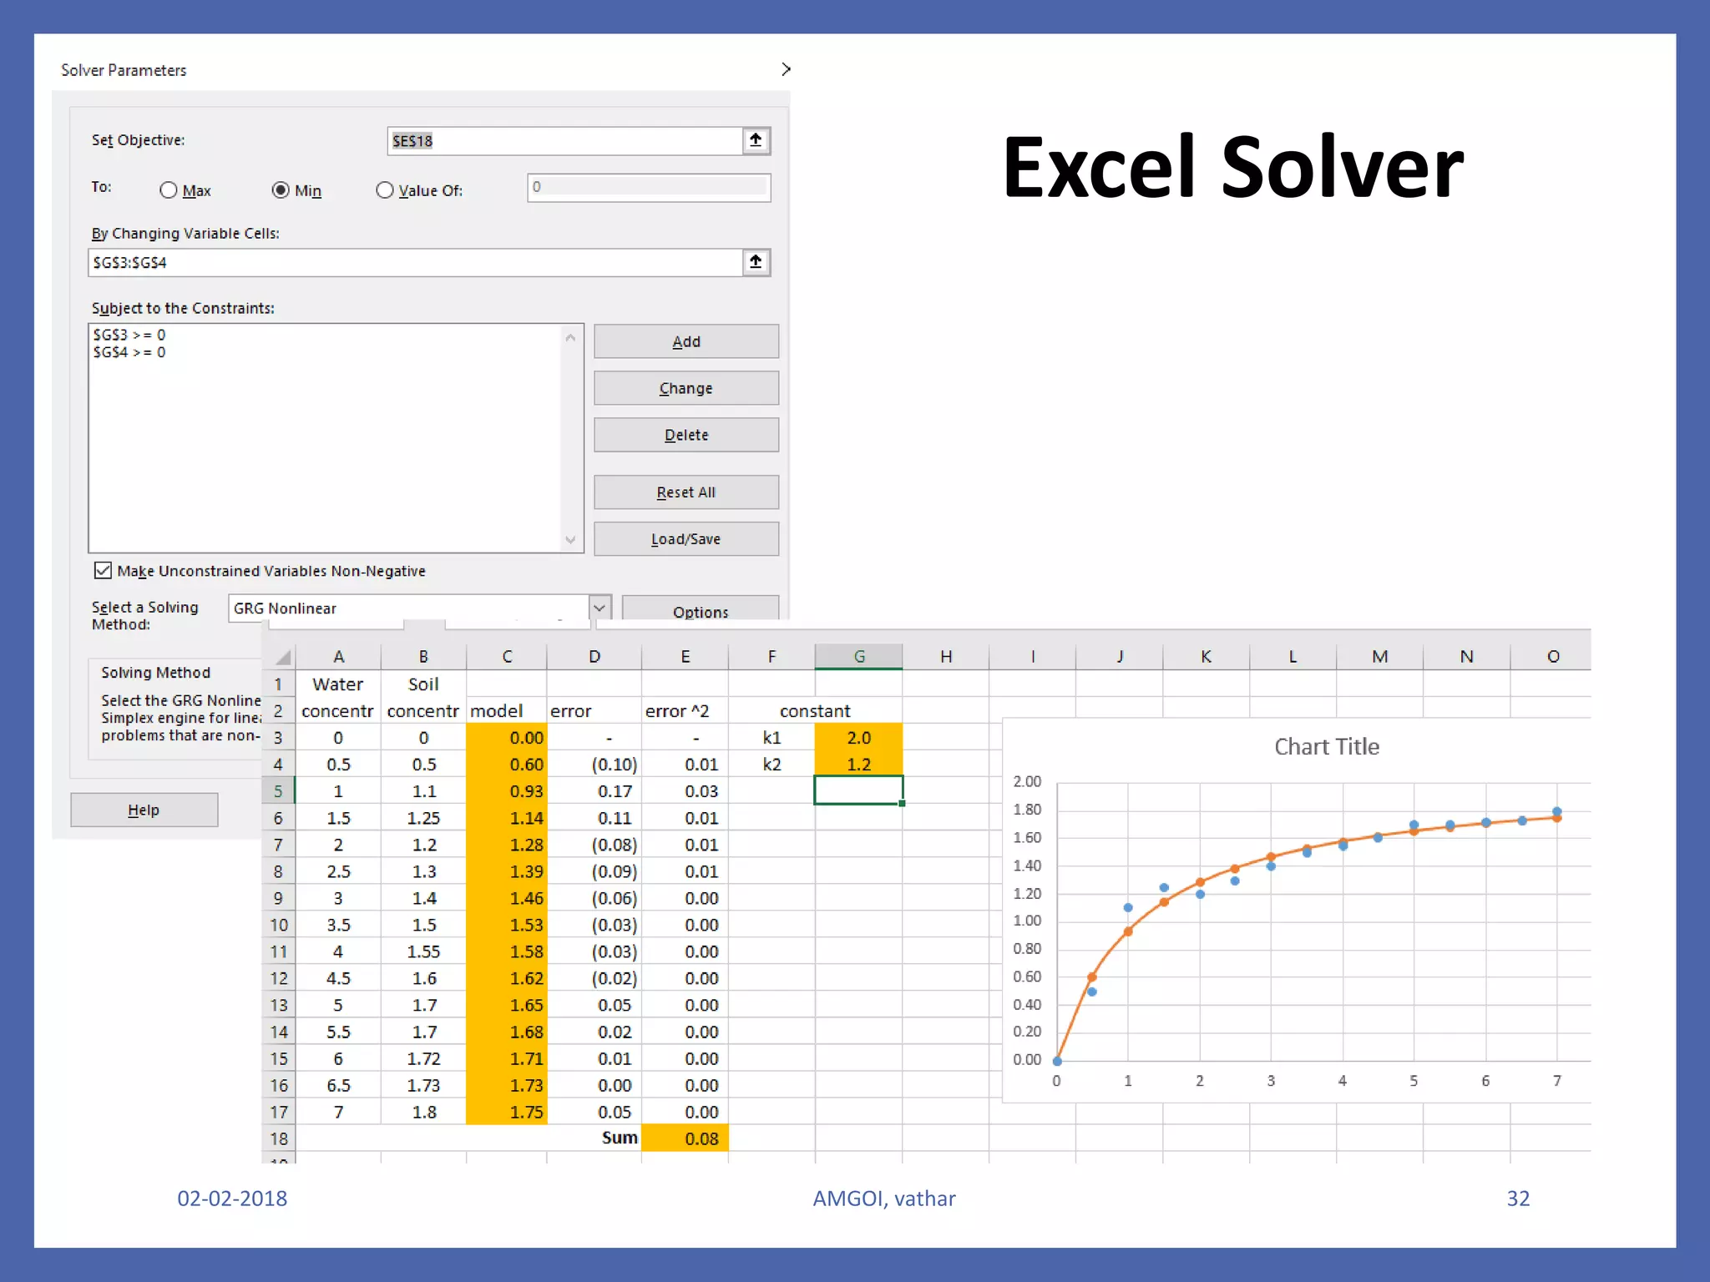Click the model cell with value 1.28
The height and width of the screenshot is (1282, 1710).
(x=507, y=845)
